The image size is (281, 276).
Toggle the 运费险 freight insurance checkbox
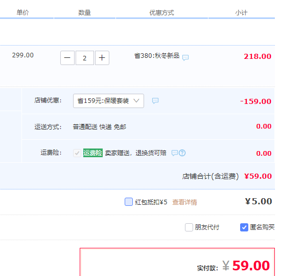coord(77,153)
